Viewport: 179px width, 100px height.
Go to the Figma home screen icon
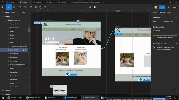coord(3,2)
